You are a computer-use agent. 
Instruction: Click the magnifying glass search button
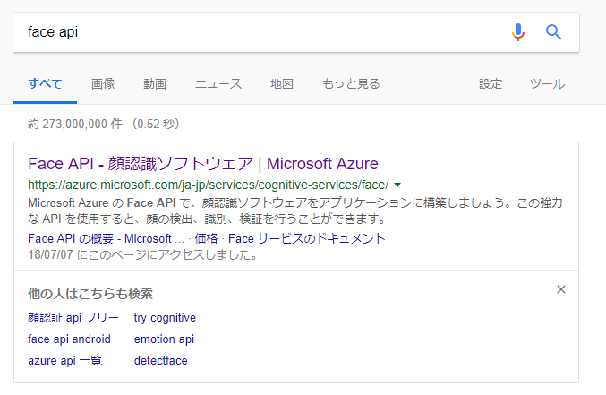click(x=553, y=32)
